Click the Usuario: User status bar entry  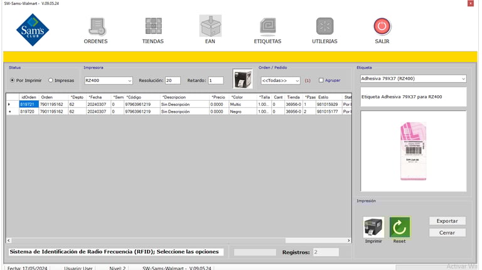click(x=78, y=268)
